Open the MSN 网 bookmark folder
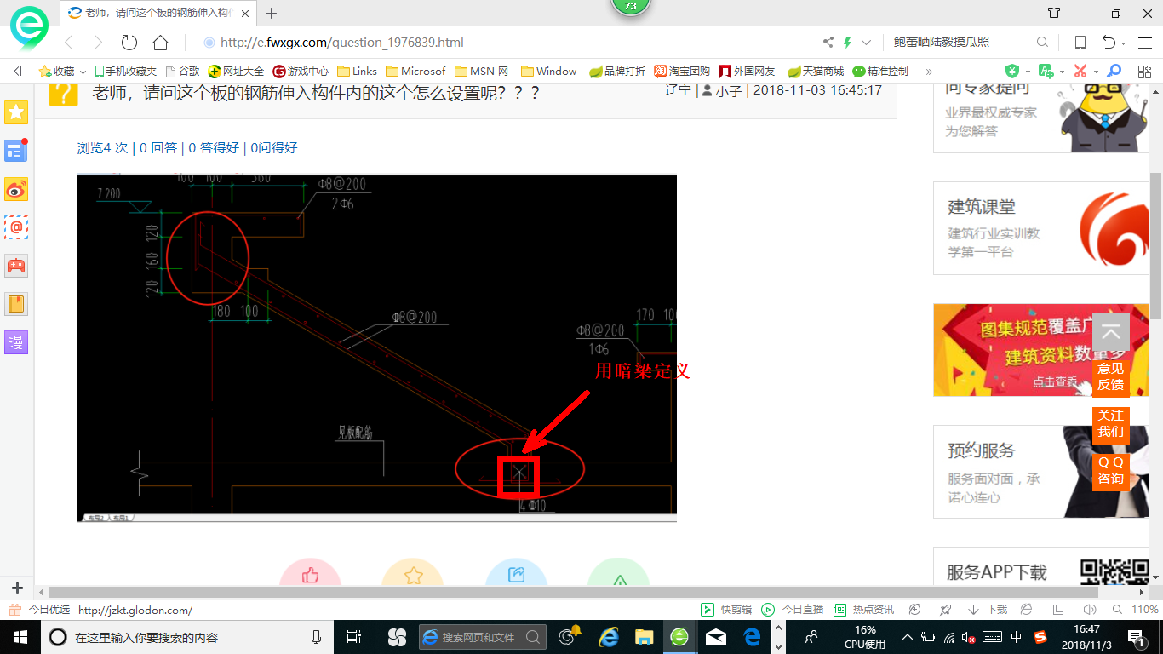Image resolution: width=1163 pixels, height=654 pixels. (x=482, y=72)
